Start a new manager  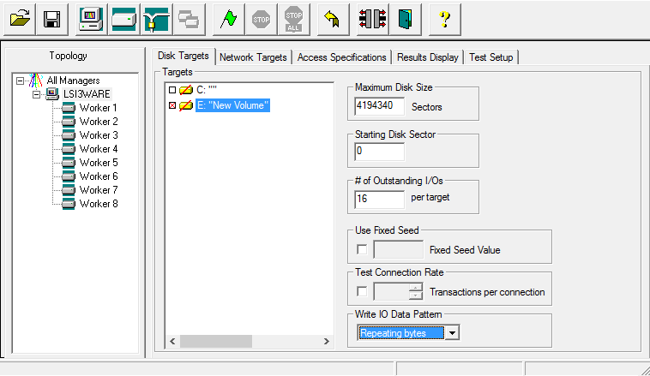click(91, 19)
